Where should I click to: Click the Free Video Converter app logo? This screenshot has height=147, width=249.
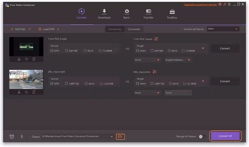click(x=7, y=5)
